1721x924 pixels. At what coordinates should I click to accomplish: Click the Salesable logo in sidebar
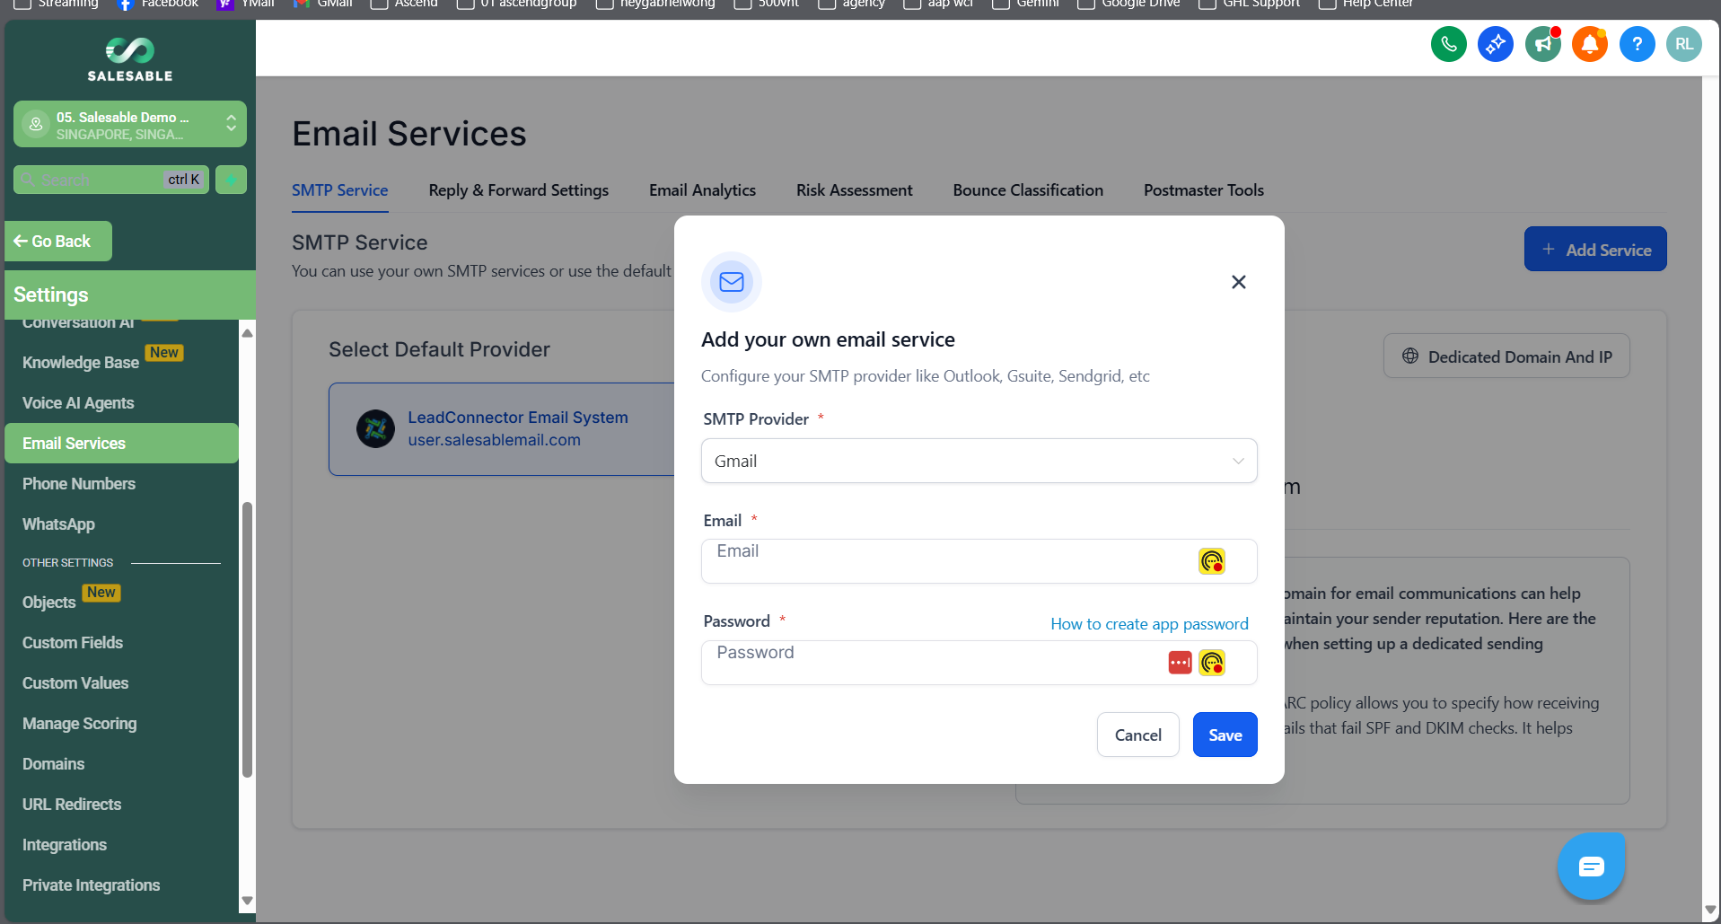[130, 59]
